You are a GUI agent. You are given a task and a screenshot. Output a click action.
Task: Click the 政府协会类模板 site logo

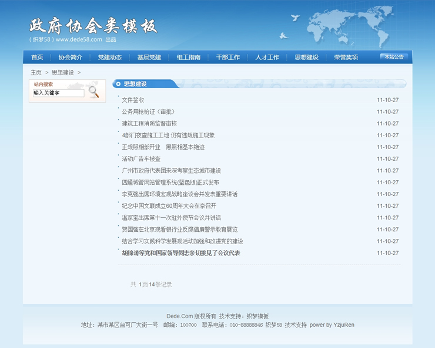coord(93,26)
